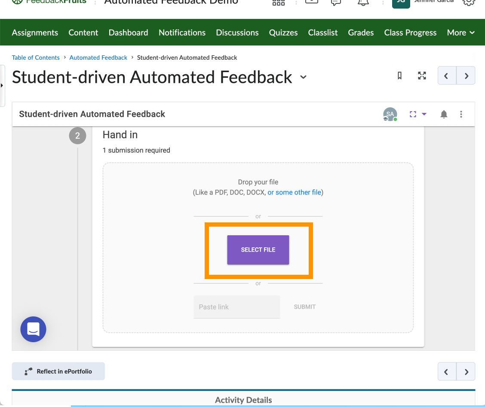Expand the collapsed side panel arrow

(x=2, y=85)
